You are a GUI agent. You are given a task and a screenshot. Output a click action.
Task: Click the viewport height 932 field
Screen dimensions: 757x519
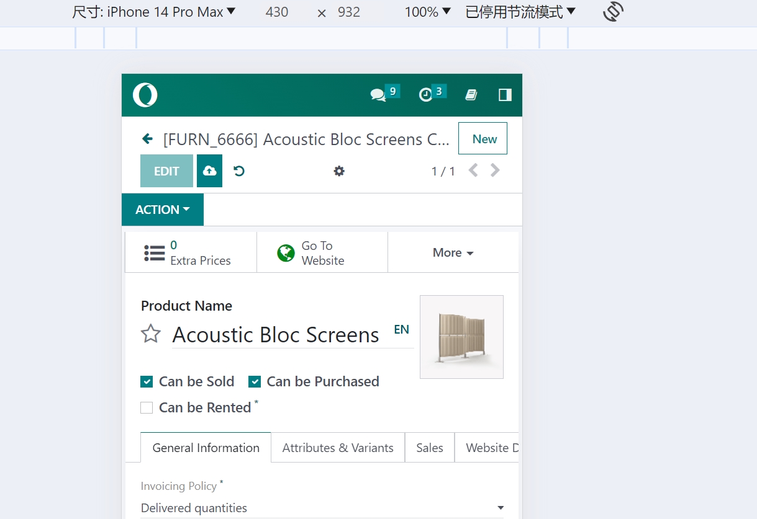349,12
